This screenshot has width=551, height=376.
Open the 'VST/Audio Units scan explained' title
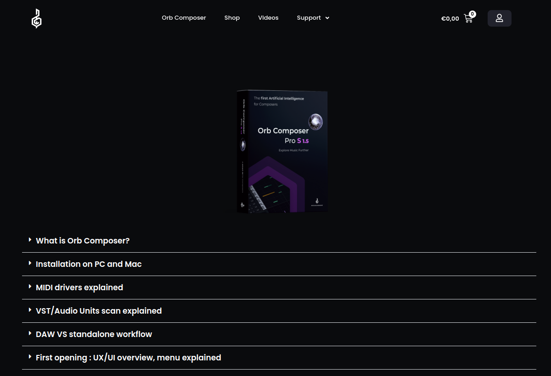pyautogui.click(x=99, y=311)
